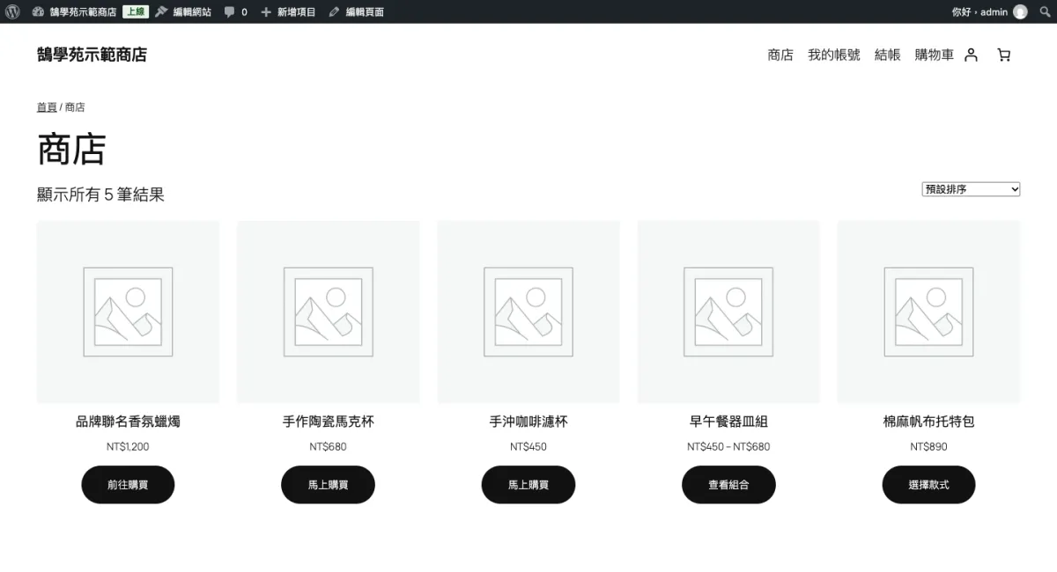
Task: Open 購物車 in the navigation menu
Action: click(x=935, y=55)
